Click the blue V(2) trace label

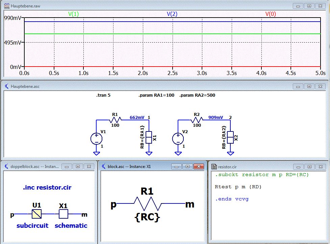point(172,14)
